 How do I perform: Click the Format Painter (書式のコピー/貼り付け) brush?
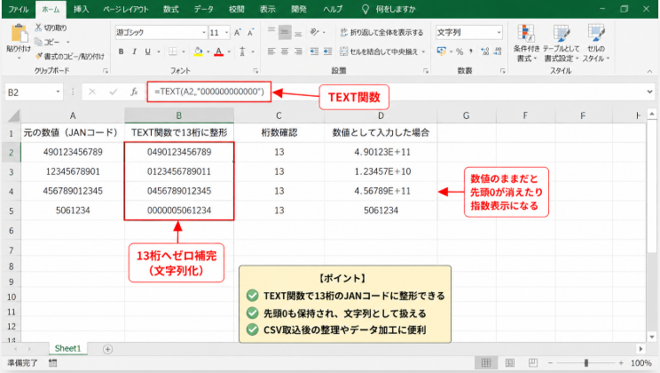tap(39, 56)
